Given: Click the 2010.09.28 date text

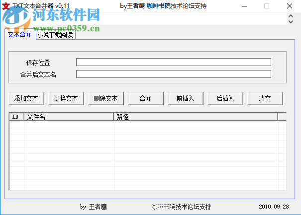Looking at the screenshot, I should point(274,207).
